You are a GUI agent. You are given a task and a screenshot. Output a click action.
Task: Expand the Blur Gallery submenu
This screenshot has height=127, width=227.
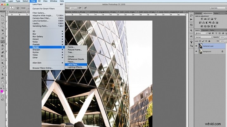[47, 37]
